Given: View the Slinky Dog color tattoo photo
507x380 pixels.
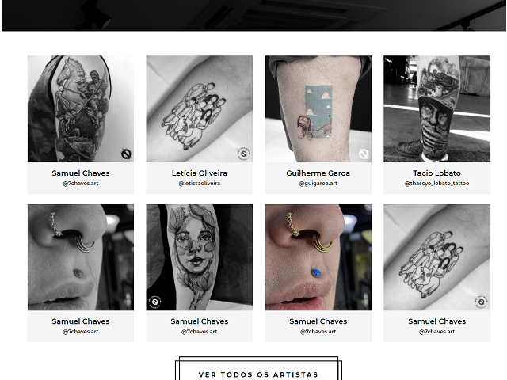Looking at the screenshot, I should point(318,109).
